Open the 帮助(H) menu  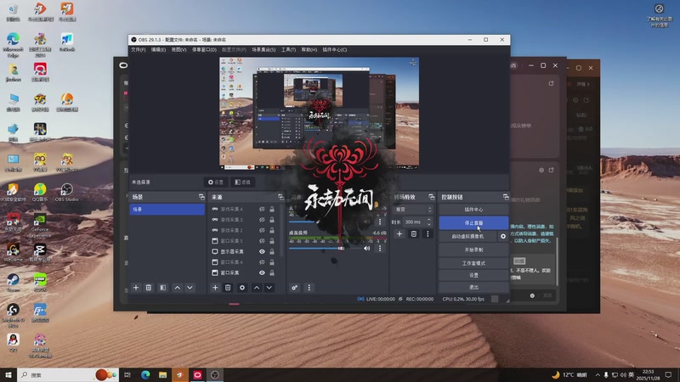pyautogui.click(x=309, y=50)
